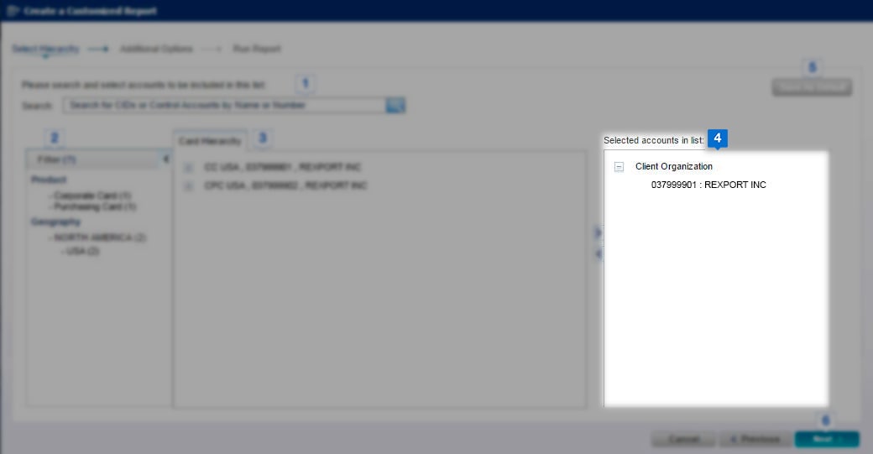
Task: Click the Cancel button
Action: pos(683,439)
